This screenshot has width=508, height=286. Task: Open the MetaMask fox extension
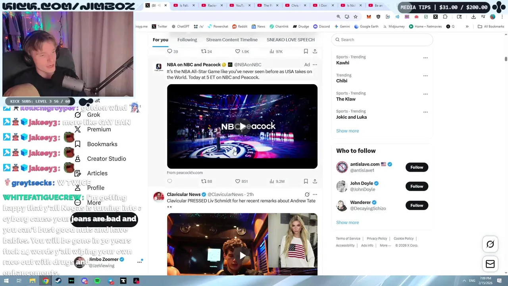coord(369,17)
